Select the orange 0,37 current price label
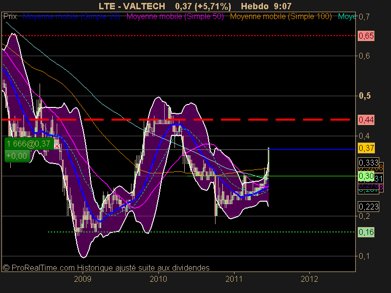Screen dimensions: 391x293 tap(366, 148)
